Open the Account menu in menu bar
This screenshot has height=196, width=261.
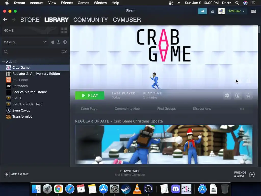(x=37, y=3)
